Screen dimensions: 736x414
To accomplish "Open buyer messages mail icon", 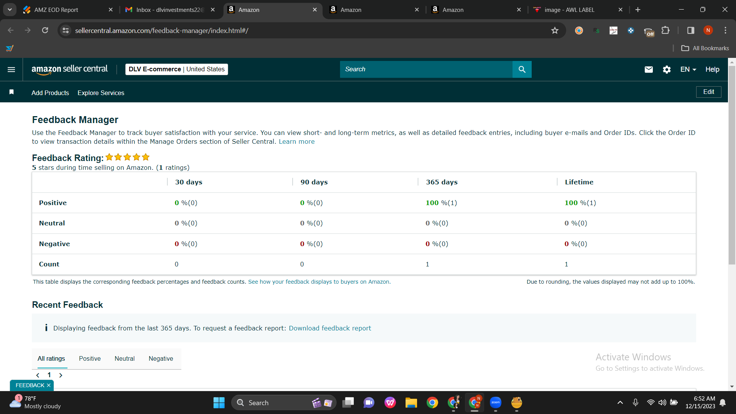I will coord(649,69).
